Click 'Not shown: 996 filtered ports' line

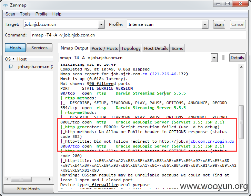(x=95, y=84)
